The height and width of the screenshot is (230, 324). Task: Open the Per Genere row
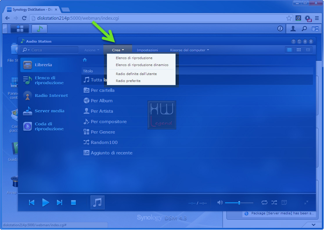(197, 132)
